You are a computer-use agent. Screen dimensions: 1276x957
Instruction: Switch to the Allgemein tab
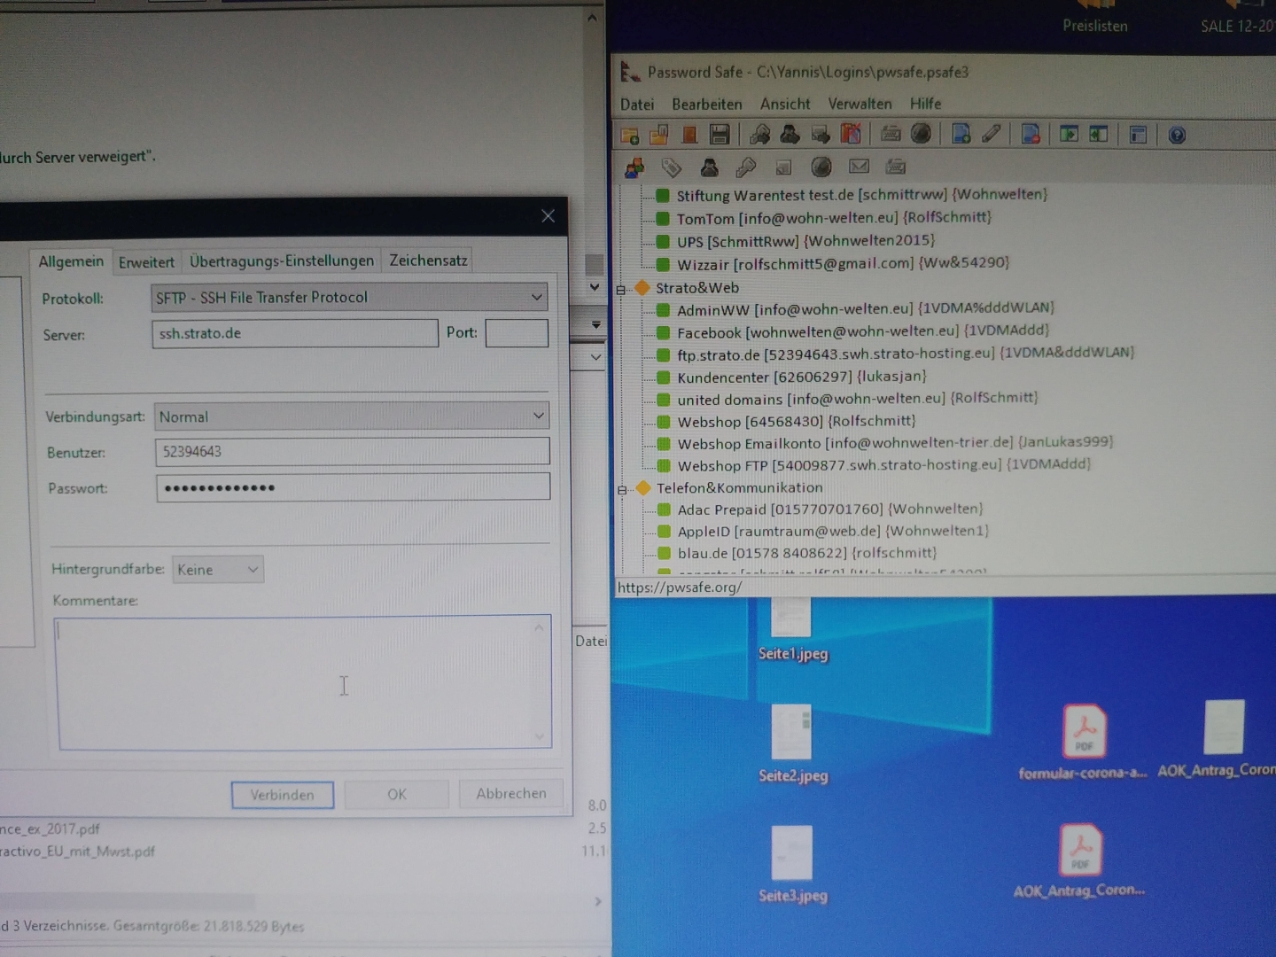pos(71,261)
